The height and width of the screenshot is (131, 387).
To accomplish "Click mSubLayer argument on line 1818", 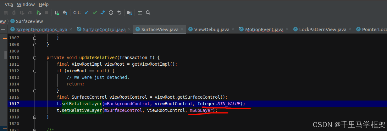I will click(x=201, y=110).
